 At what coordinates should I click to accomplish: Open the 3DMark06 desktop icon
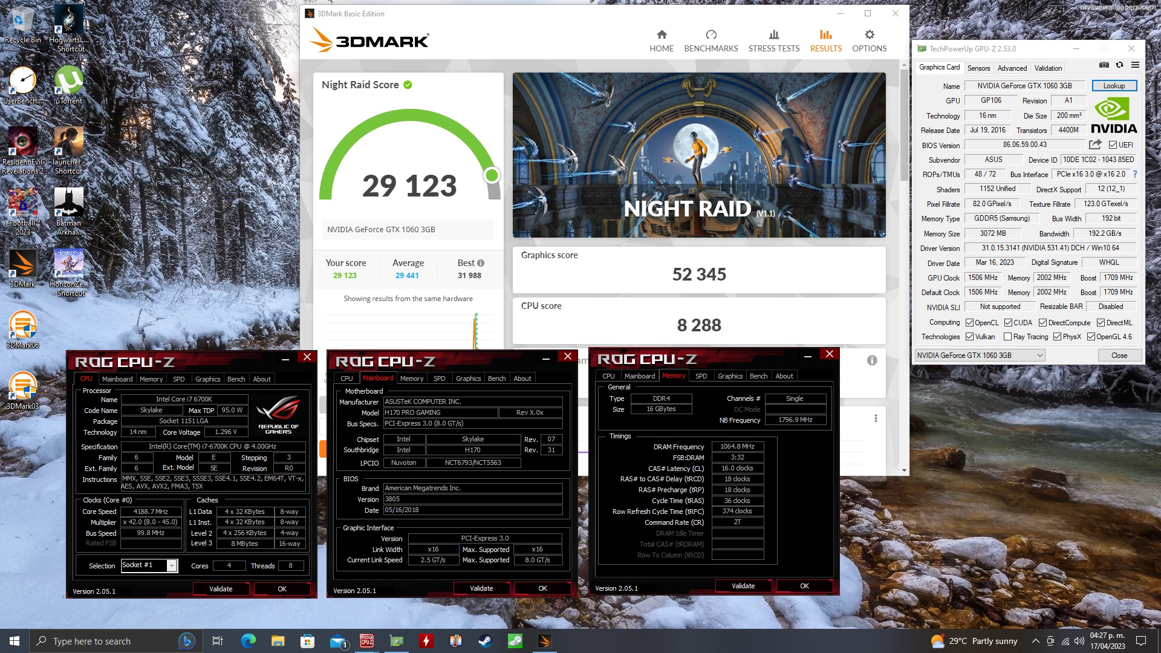click(x=22, y=330)
